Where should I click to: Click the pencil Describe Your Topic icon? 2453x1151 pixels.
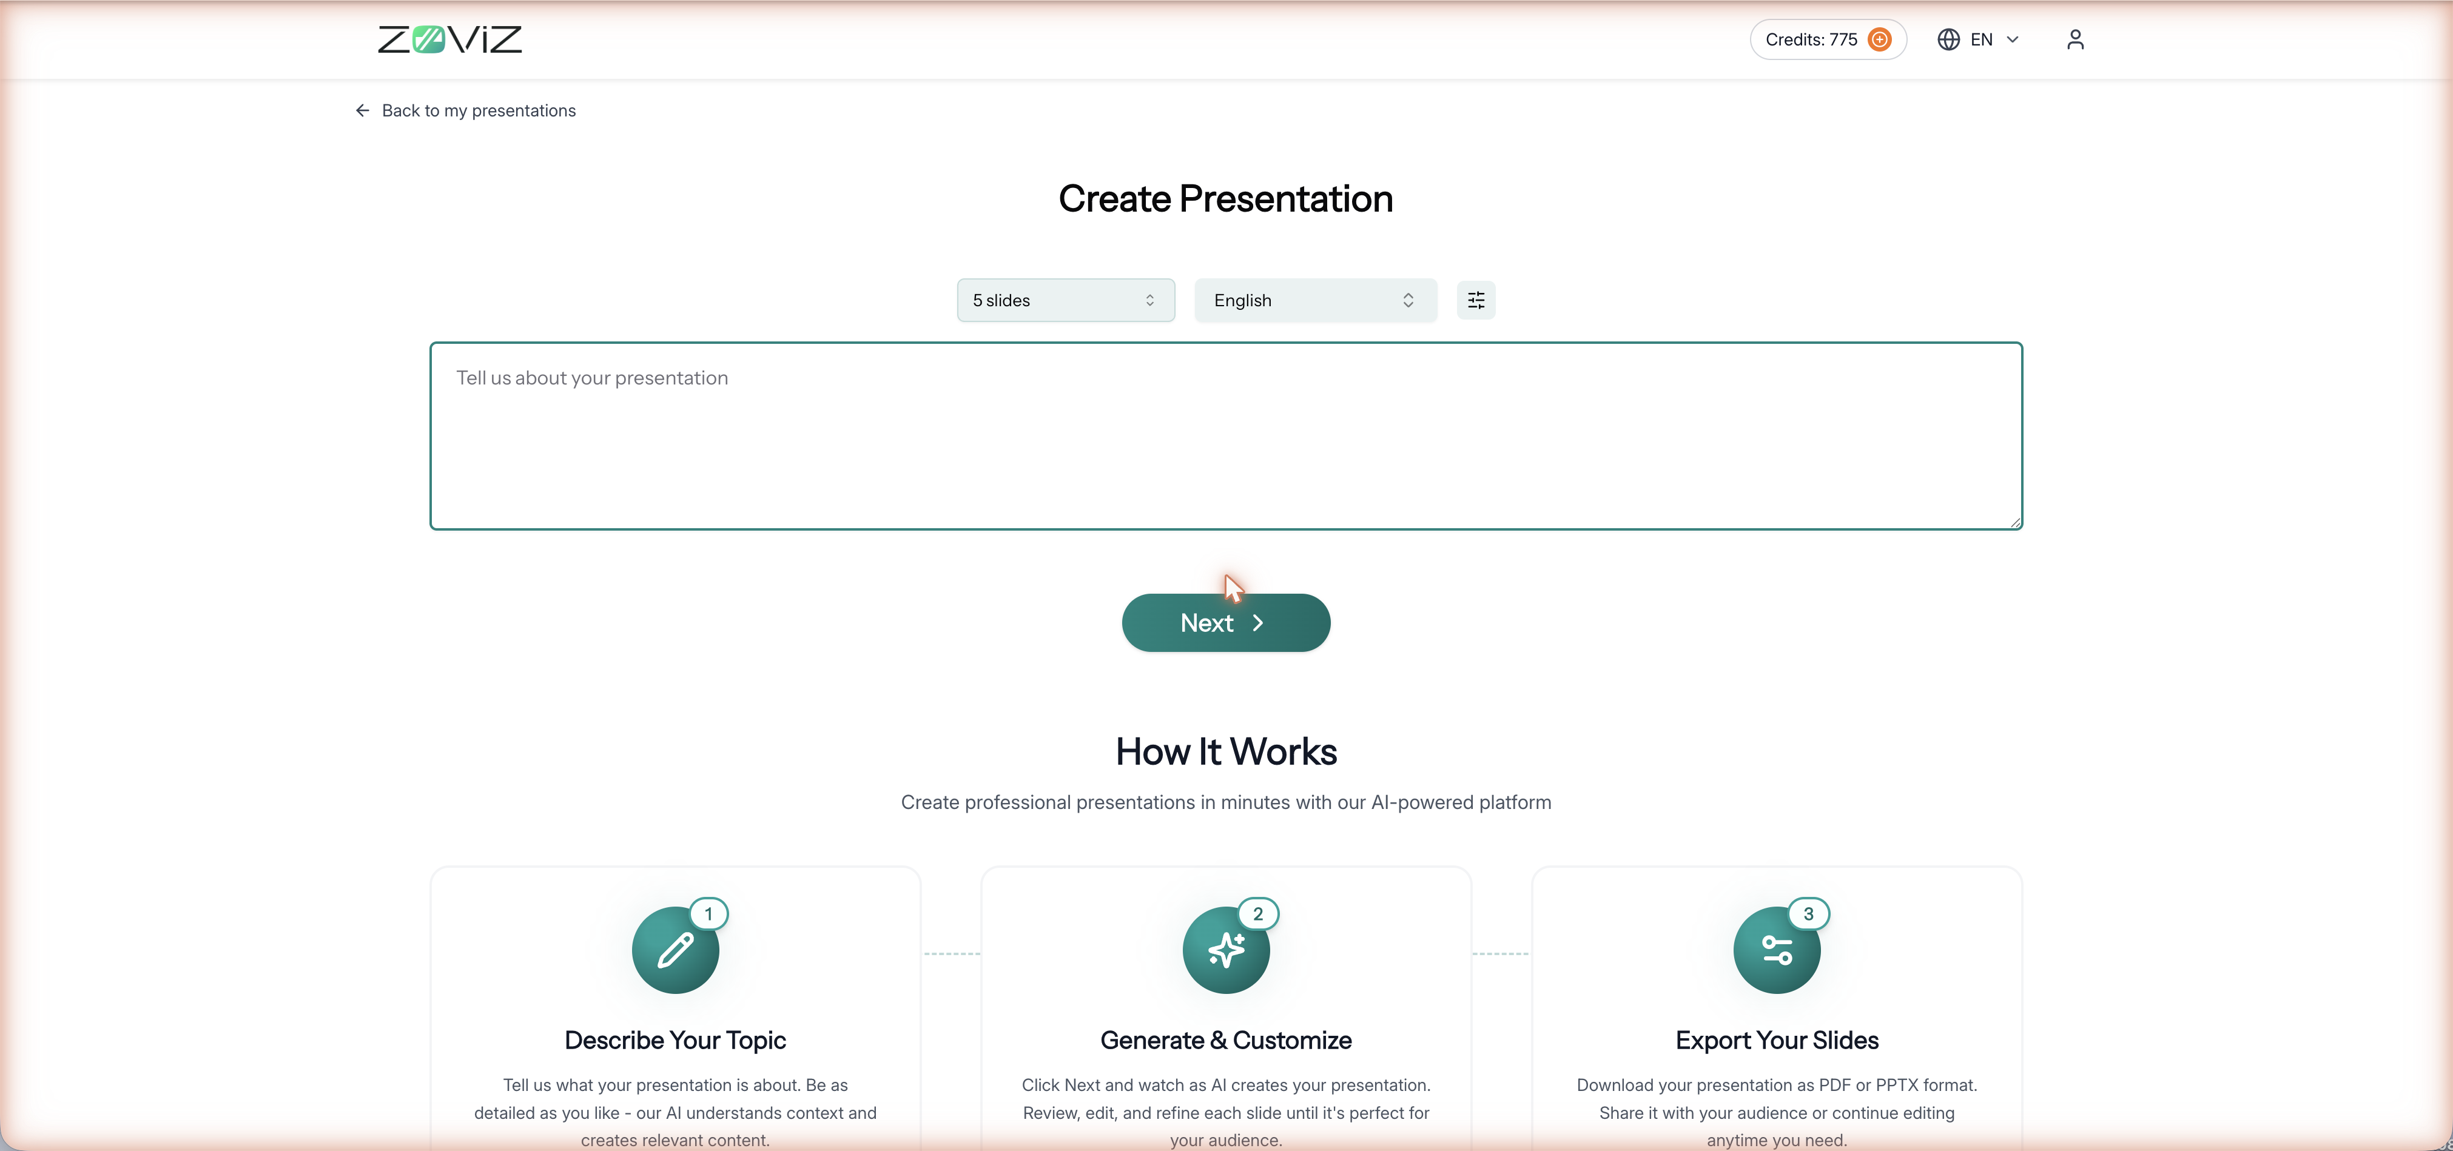click(675, 950)
